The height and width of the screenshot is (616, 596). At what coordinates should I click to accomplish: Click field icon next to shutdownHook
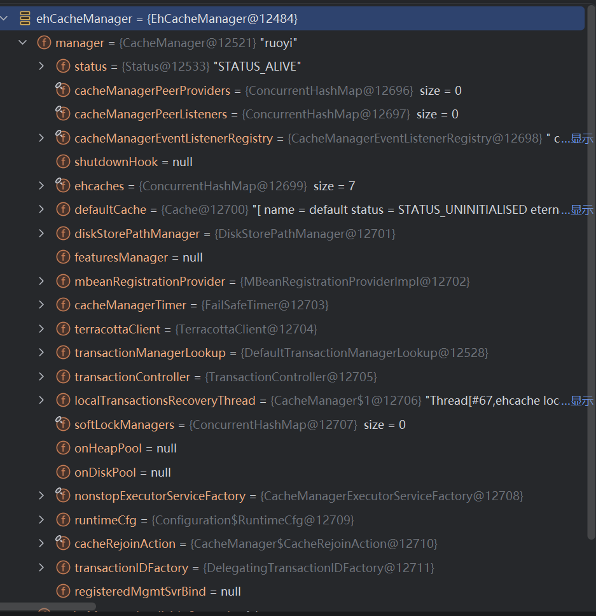63,162
